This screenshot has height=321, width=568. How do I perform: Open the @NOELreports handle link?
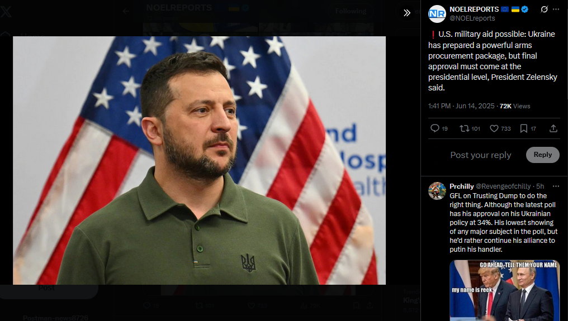click(472, 18)
